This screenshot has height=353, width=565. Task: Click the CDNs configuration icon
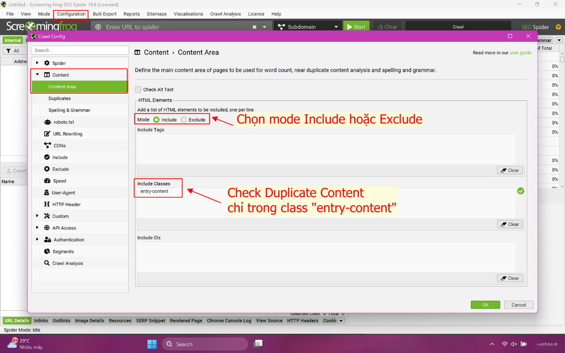point(48,145)
